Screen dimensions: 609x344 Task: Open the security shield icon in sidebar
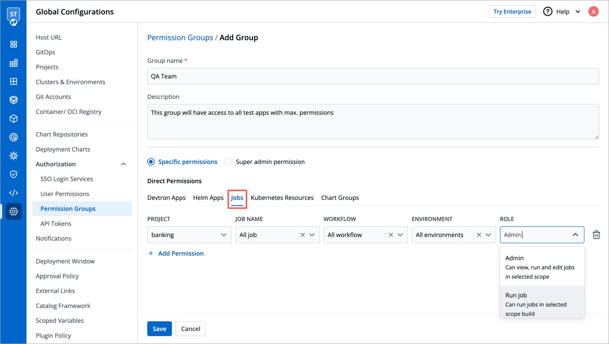click(14, 174)
